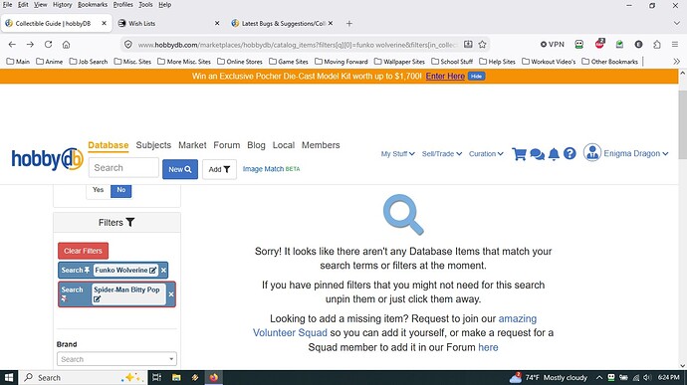Toggle the reader view icon in address bar
The image size is (687, 385).
pyautogui.click(x=468, y=44)
